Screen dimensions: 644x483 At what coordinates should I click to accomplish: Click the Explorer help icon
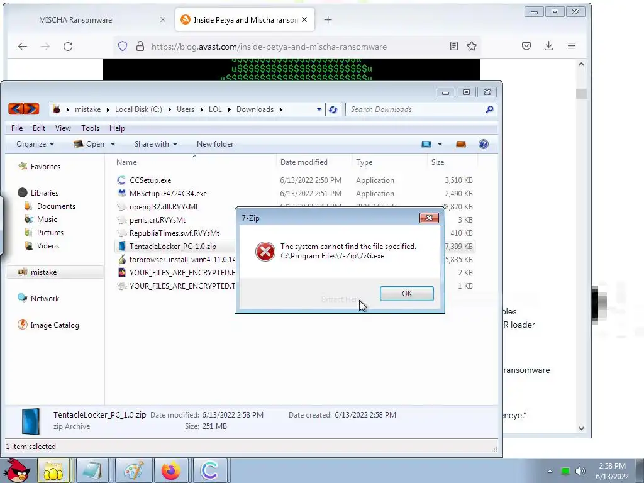pos(484,144)
